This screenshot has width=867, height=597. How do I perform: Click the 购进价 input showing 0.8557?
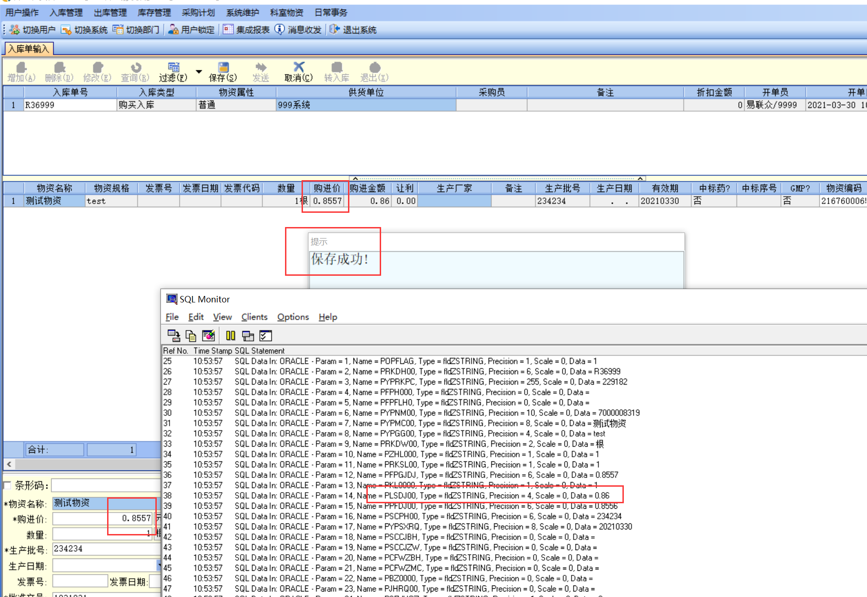(x=103, y=518)
